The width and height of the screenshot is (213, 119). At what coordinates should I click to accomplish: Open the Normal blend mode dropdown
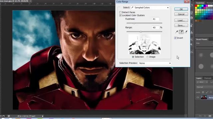pyautogui.click(x=204, y=87)
